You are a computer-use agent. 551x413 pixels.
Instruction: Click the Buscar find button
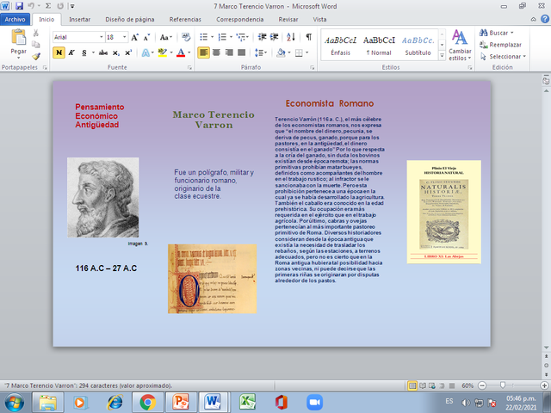[496, 33]
